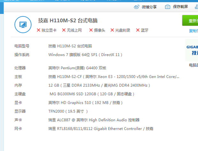The height and width of the screenshot is (151, 198).
Task: Click the camera screenshot icon
Action: tap(168, 7)
